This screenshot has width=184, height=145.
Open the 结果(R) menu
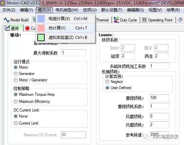(x=173, y=10)
